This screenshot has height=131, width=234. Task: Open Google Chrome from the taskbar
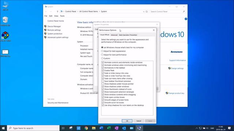click(x=86, y=128)
